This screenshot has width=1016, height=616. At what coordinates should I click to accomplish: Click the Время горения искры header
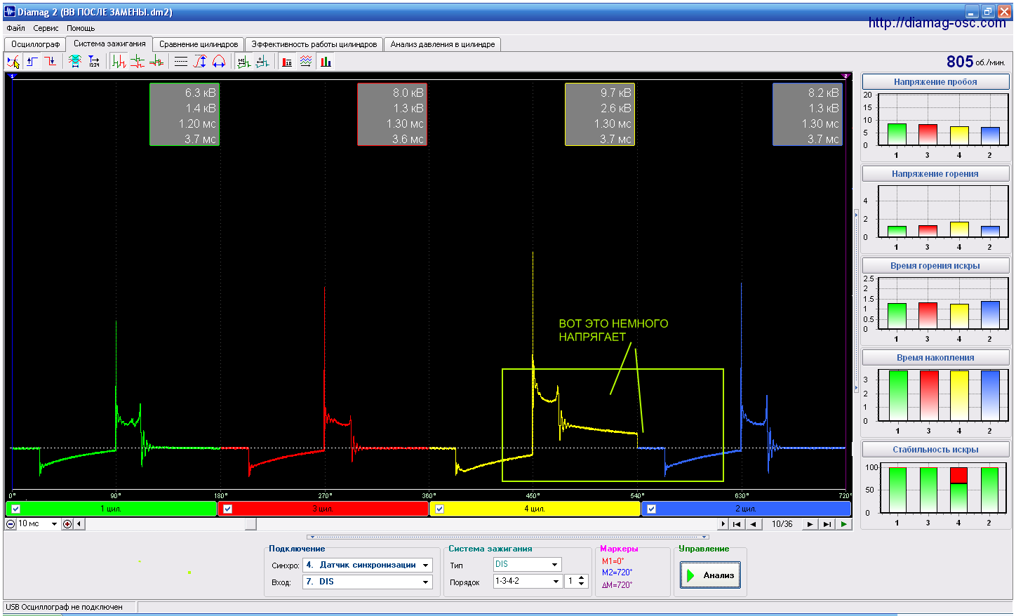[935, 266]
